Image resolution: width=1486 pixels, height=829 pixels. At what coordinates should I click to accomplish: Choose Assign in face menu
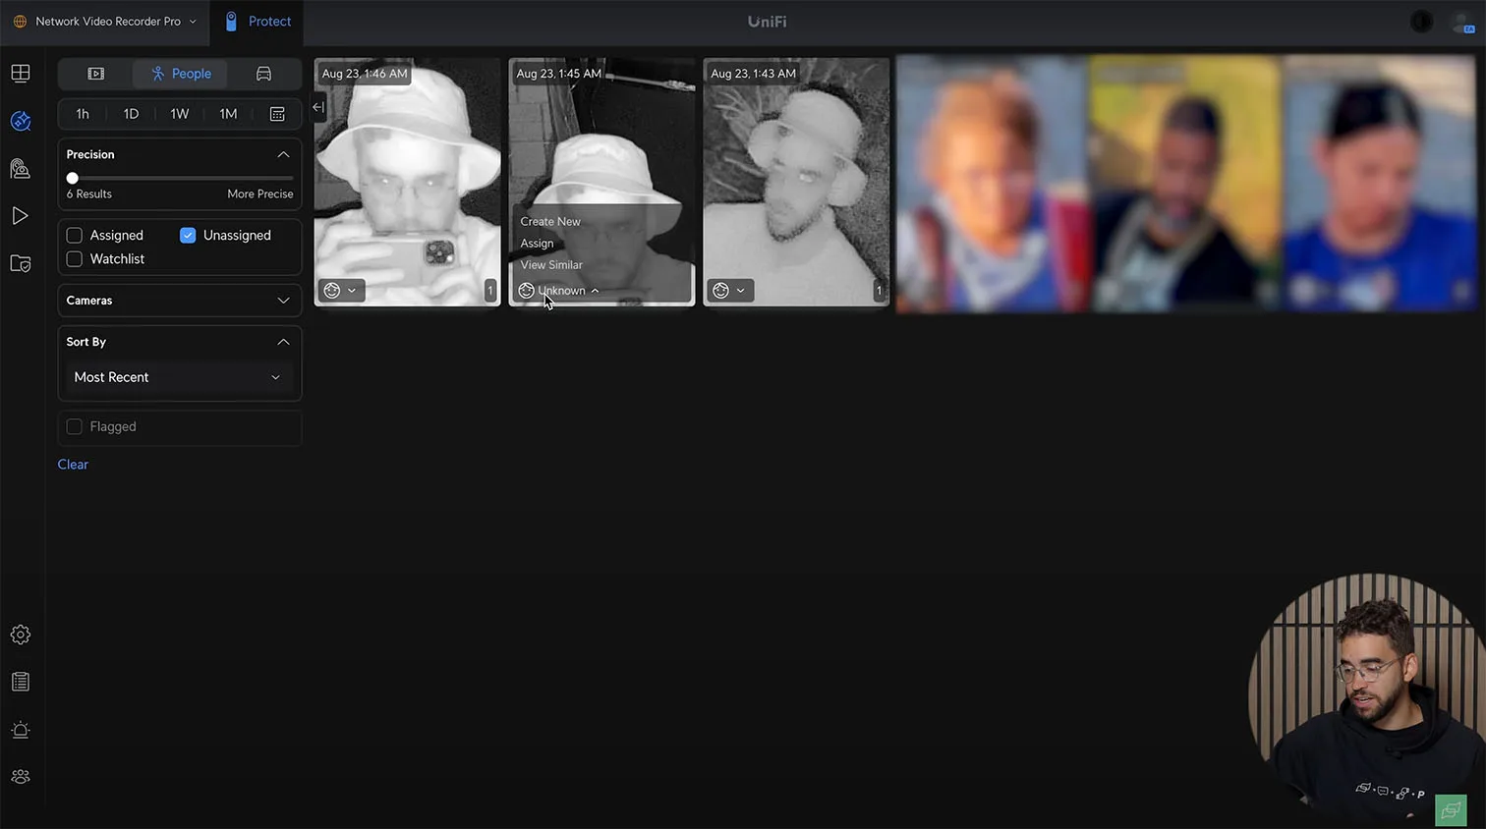(x=537, y=244)
